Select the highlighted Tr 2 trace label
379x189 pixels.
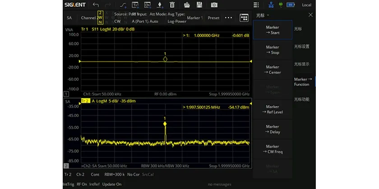86,101
